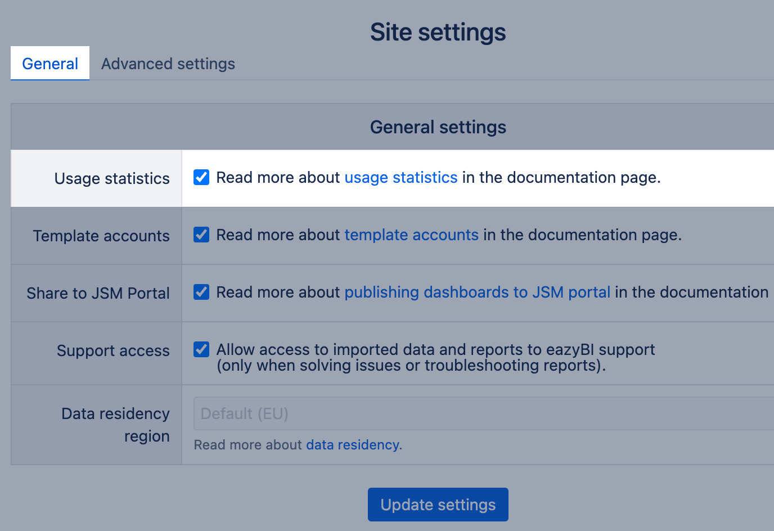Open the usage statistics documentation link
This screenshot has height=531, width=774.
pos(401,177)
